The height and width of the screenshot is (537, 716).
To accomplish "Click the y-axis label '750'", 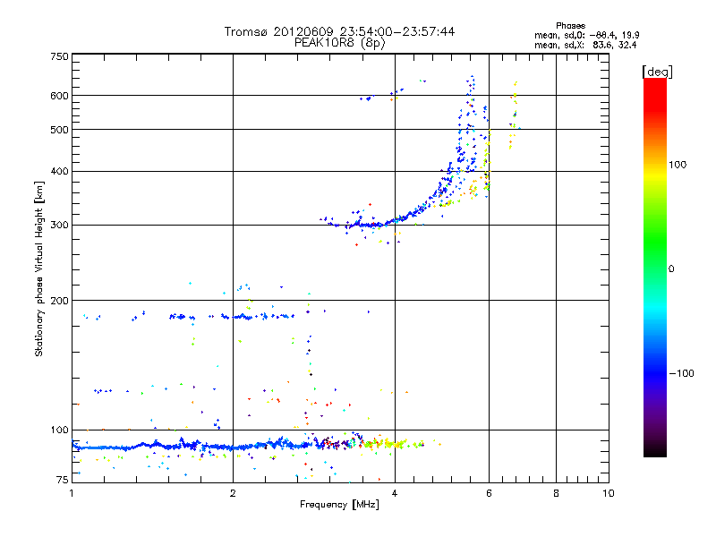I will click(x=59, y=56).
